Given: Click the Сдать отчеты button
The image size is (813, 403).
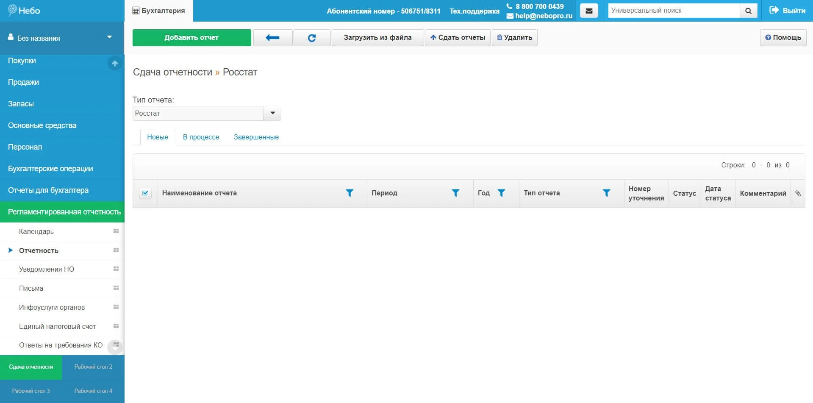Looking at the screenshot, I should [x=458, y=38].
